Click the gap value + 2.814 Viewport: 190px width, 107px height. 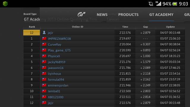[x=145, y=97]
